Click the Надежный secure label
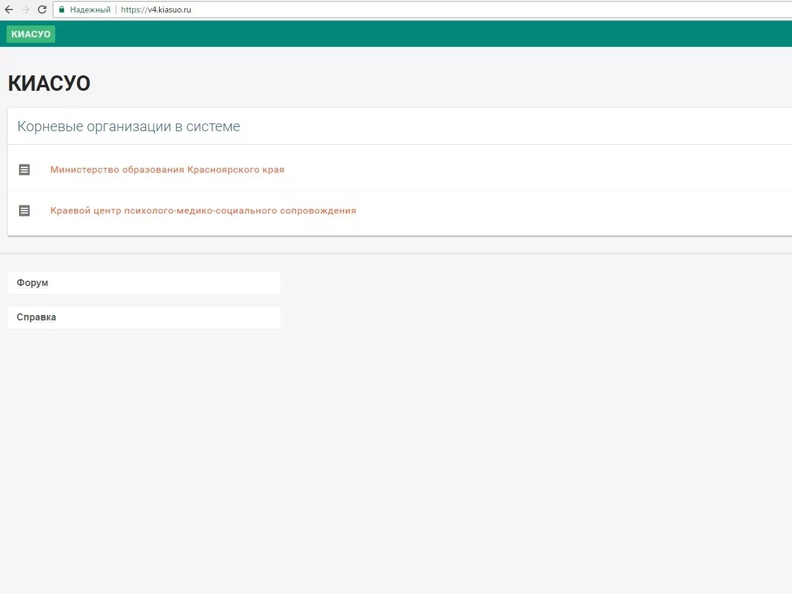This screenshot has height=594, width=792. [90, 9]
